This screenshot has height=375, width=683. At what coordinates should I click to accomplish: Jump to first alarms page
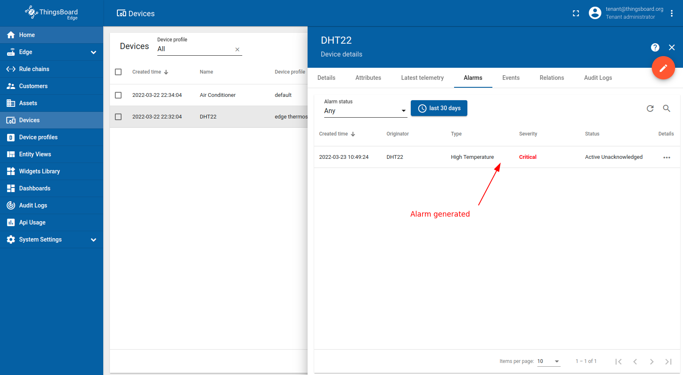click(618, 362)
